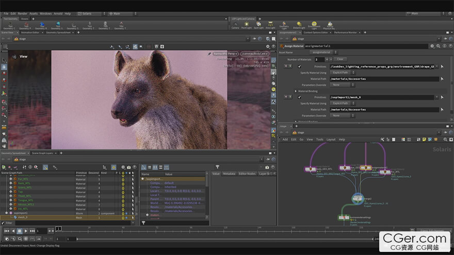The height and width of the screenshot is (255, 454).
Task: Open Assign Material parameter gear menu
Action: point(432,46)
